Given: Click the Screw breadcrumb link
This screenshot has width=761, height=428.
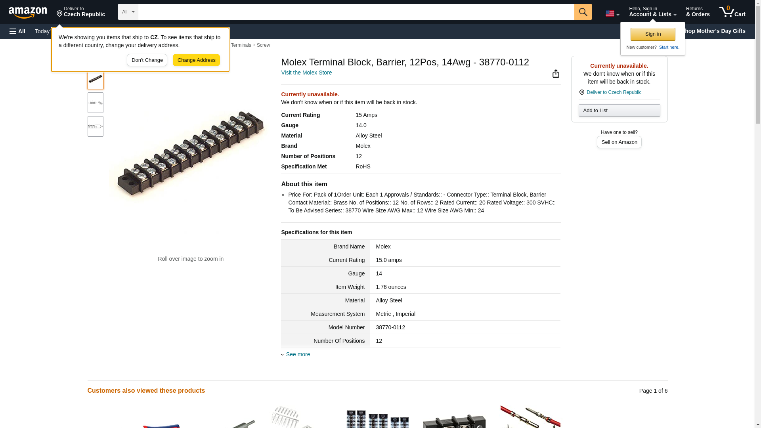Looking at the screenshot, I should 263,45.
